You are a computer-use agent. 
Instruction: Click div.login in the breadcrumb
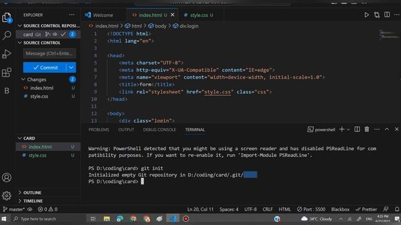(x=185, y=26)
